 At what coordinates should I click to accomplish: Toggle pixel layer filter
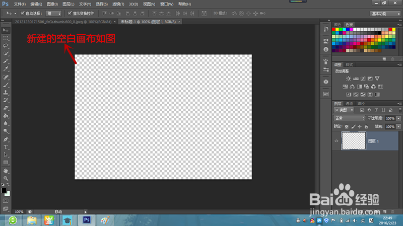coord(362,110)
